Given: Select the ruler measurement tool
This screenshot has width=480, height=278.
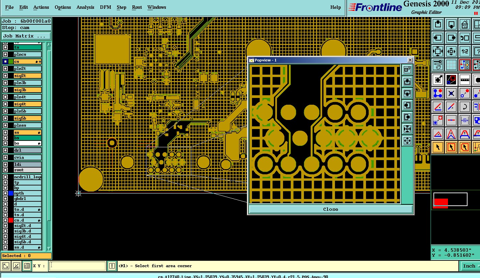Looking at the screenshot, I should pos(465,80).
